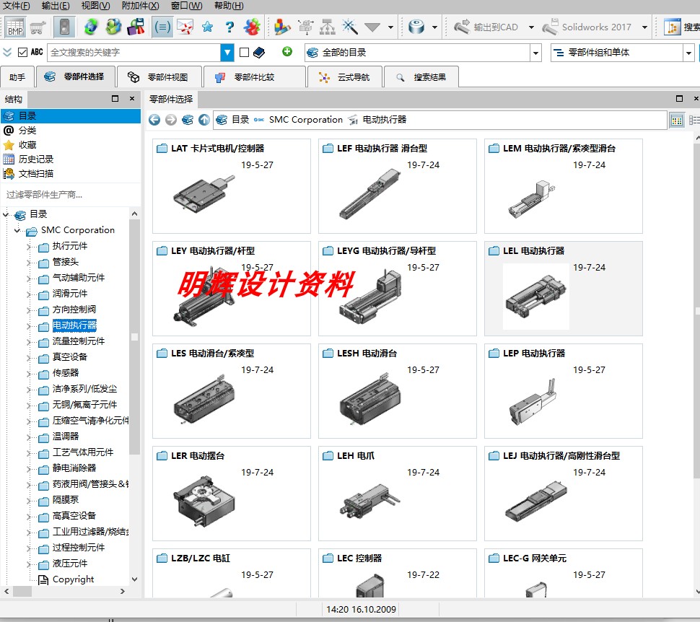This screenshot has width=700, height=622.
Task: Open the 零部件组和单体 dropdown
Action: tap(689, 53)
